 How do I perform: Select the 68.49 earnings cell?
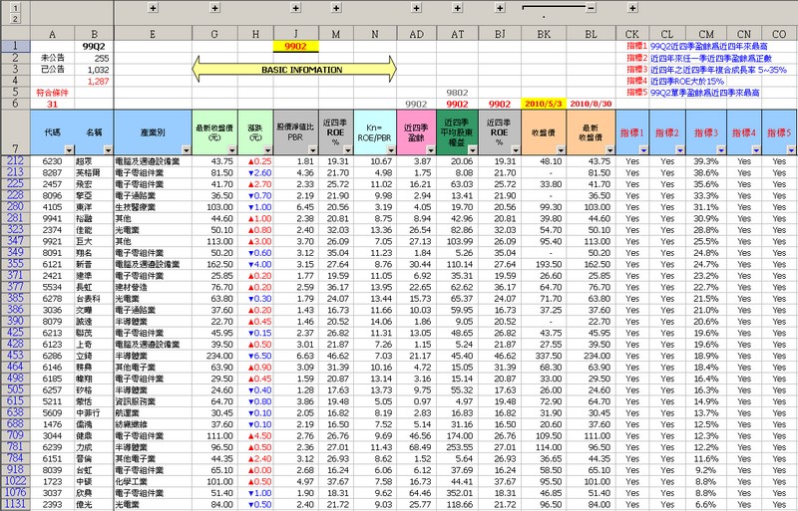coord(416,447)
